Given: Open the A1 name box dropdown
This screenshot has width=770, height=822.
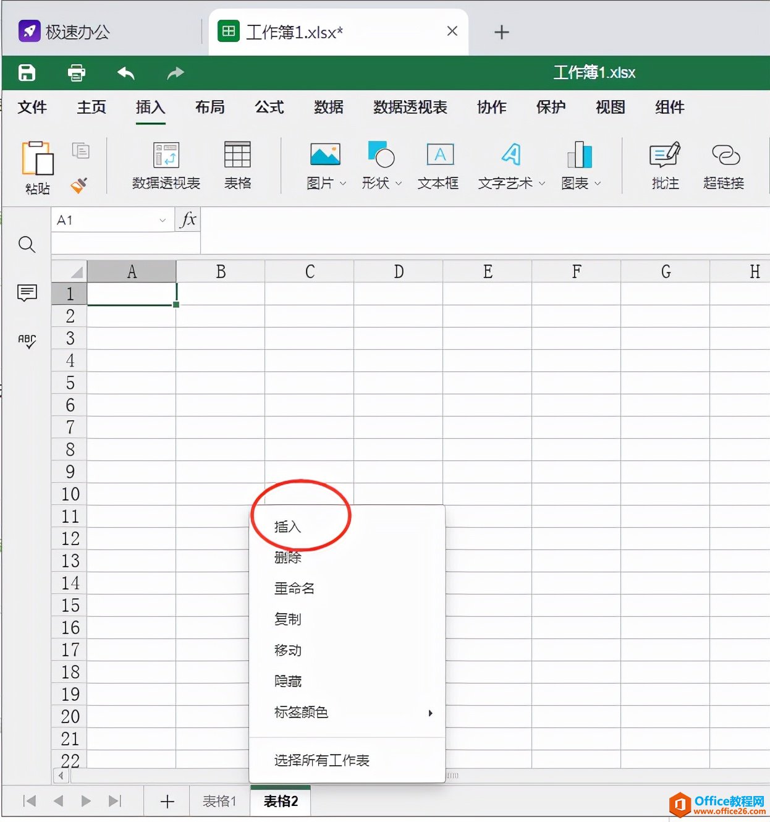Looking at the screenshot, I should click(x=163, y=221).
